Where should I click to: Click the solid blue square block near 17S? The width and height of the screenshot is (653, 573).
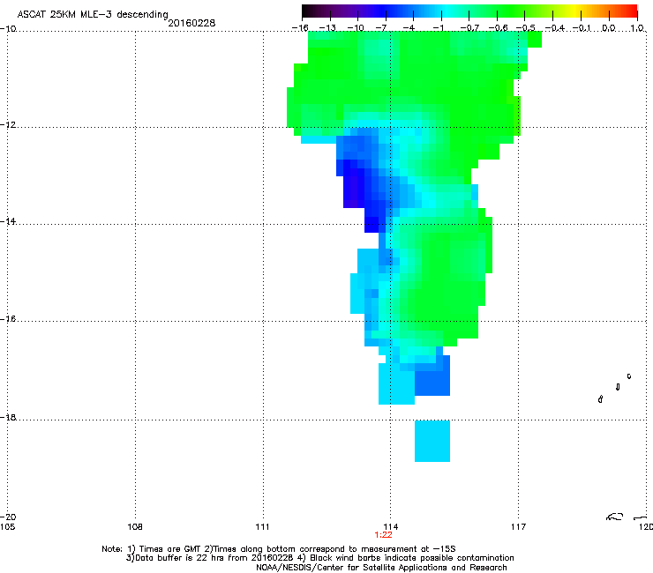(x=432, y=383)
